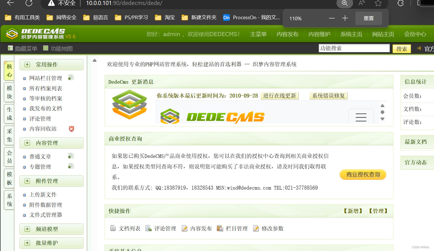
Task: Reset zoom with 重置 button
Action: pos(369,18)
